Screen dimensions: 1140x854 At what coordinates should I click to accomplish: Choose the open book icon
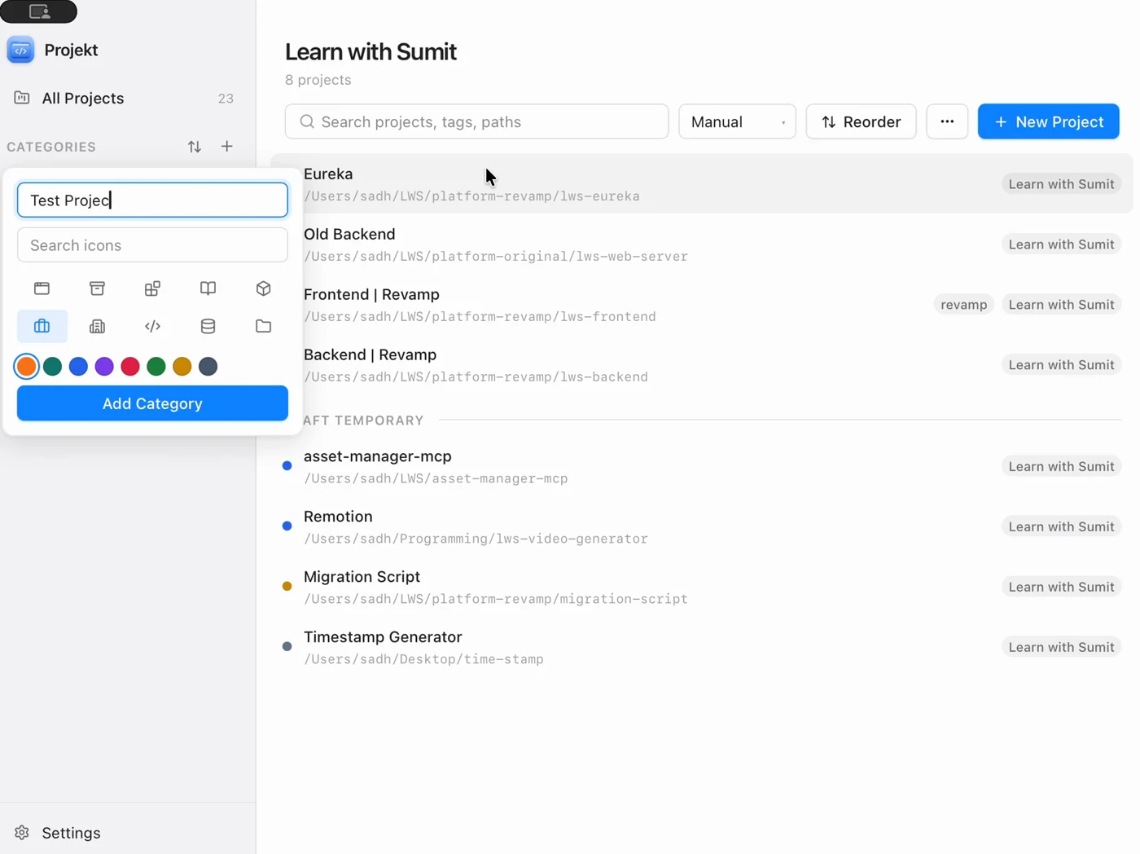point(208,288)
